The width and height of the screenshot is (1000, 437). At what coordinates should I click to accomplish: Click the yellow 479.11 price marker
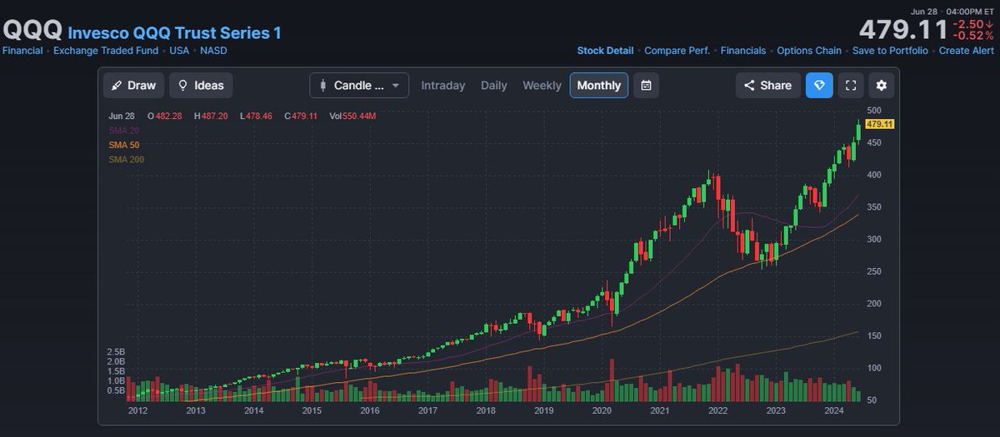[880, 124]
